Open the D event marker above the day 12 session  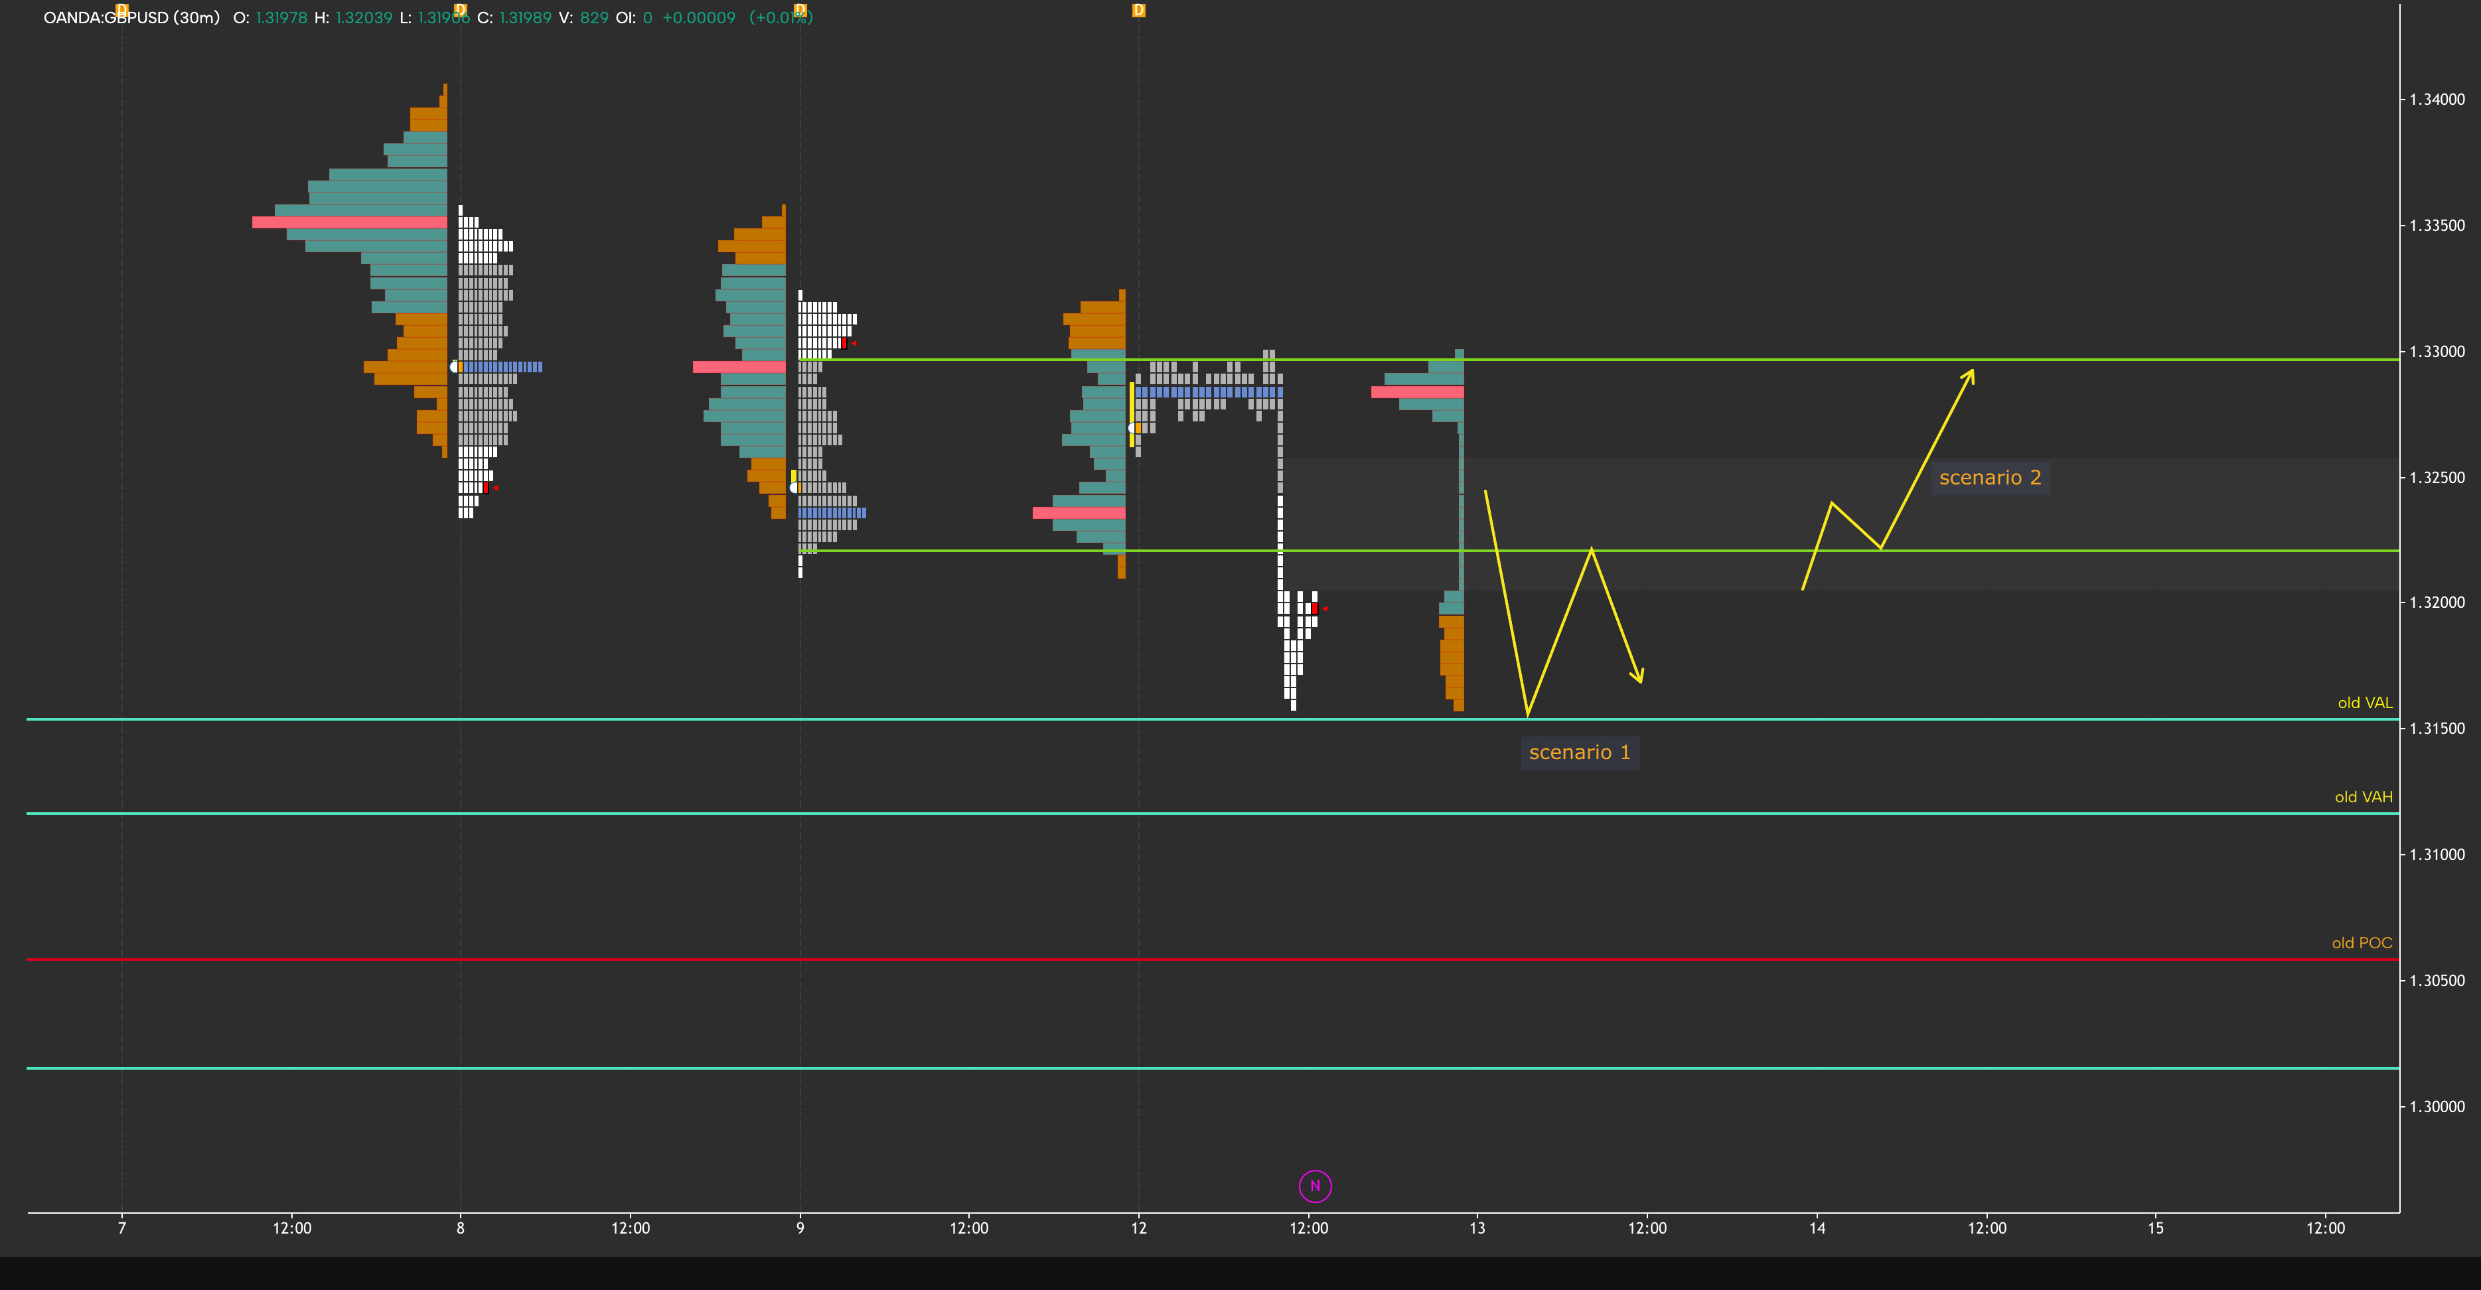pos(1140,10)
